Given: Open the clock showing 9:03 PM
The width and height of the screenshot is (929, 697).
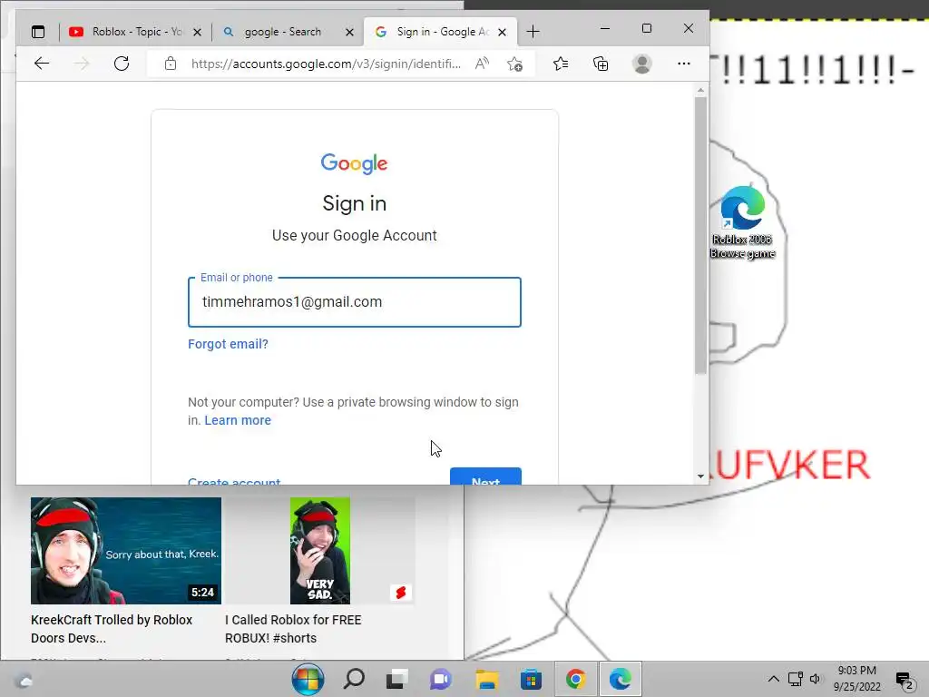Looking at the screenshot, I should pos(856,679).
